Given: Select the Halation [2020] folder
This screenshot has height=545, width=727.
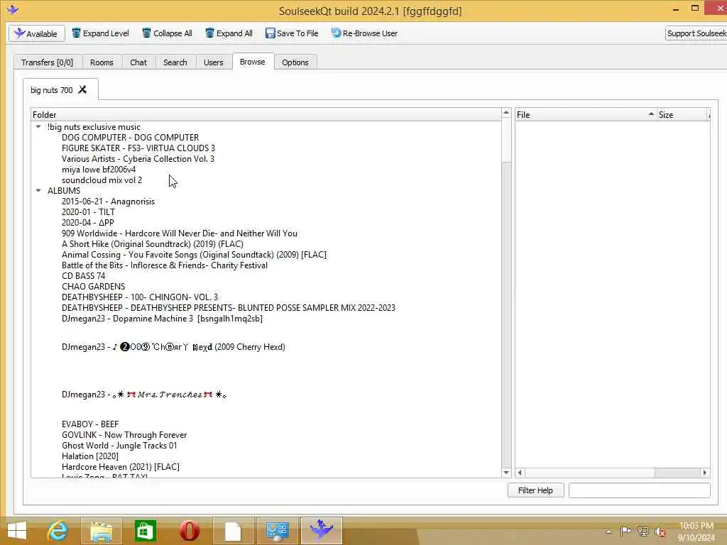Looking at the screenshot, I should 90,456.
